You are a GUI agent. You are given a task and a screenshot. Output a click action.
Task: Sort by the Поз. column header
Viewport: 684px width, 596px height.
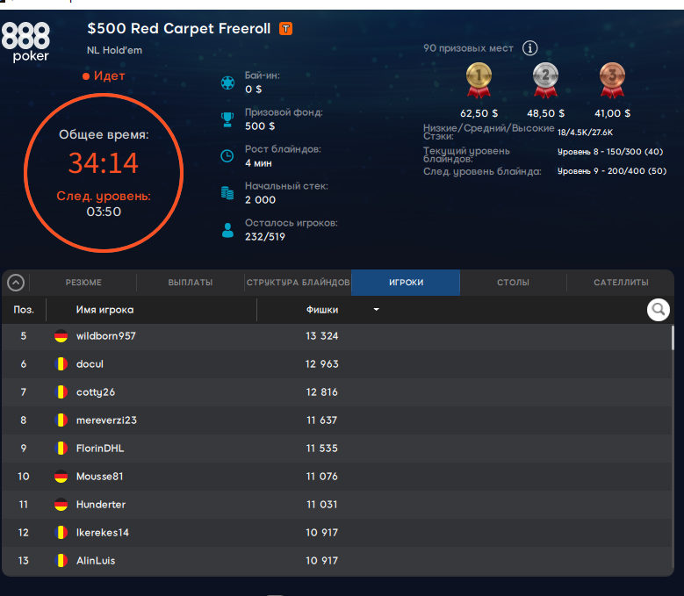click(x=24, y=310)
